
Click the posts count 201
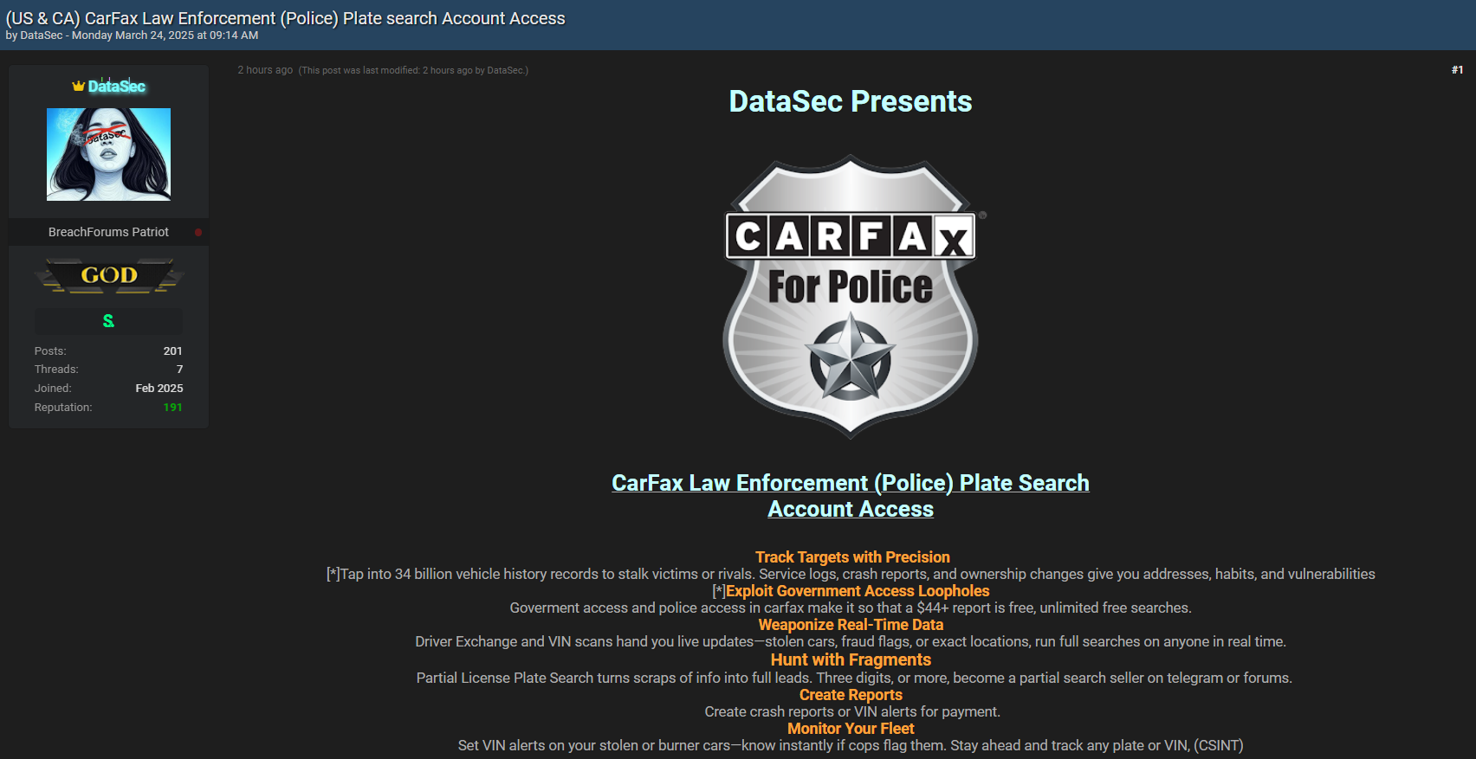(x=172, y=351)
